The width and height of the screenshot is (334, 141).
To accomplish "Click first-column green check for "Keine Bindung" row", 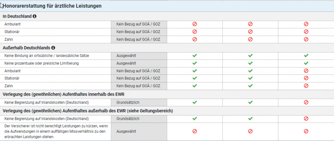I will (x=195, y=55).
